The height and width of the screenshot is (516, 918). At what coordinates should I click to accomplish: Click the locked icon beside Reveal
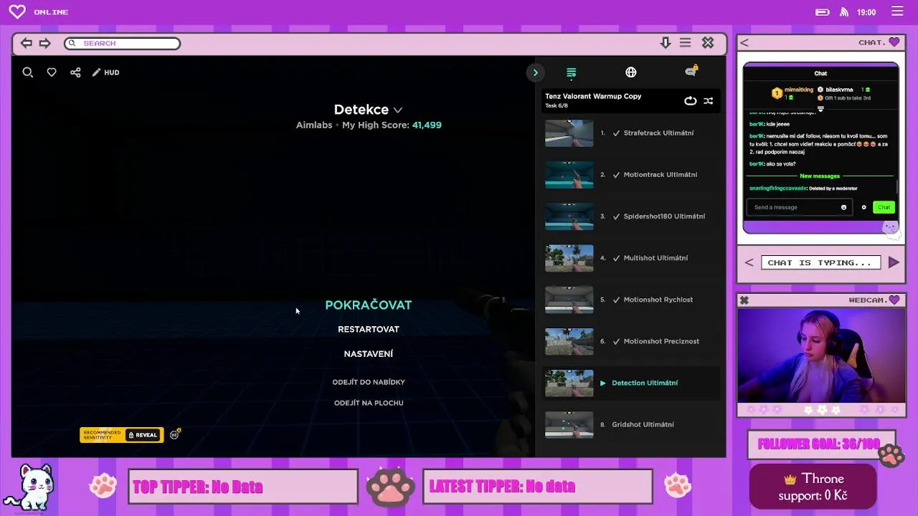[176, 434]
